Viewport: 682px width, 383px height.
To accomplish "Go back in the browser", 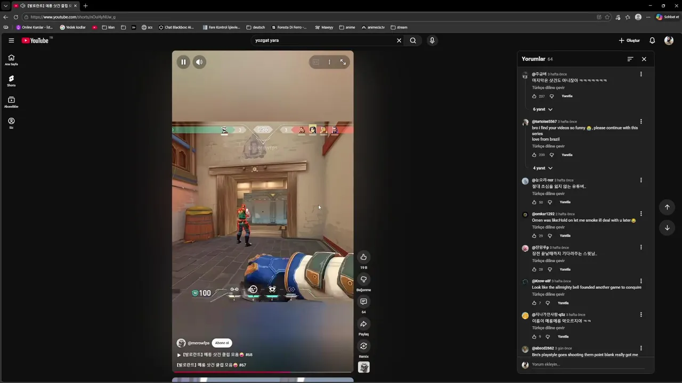I will coord(5,17).
